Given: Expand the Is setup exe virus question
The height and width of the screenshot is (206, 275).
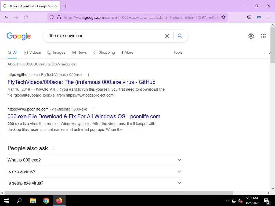Looking at the screenshot, I should pyautogui.click(x=95, y=183).
